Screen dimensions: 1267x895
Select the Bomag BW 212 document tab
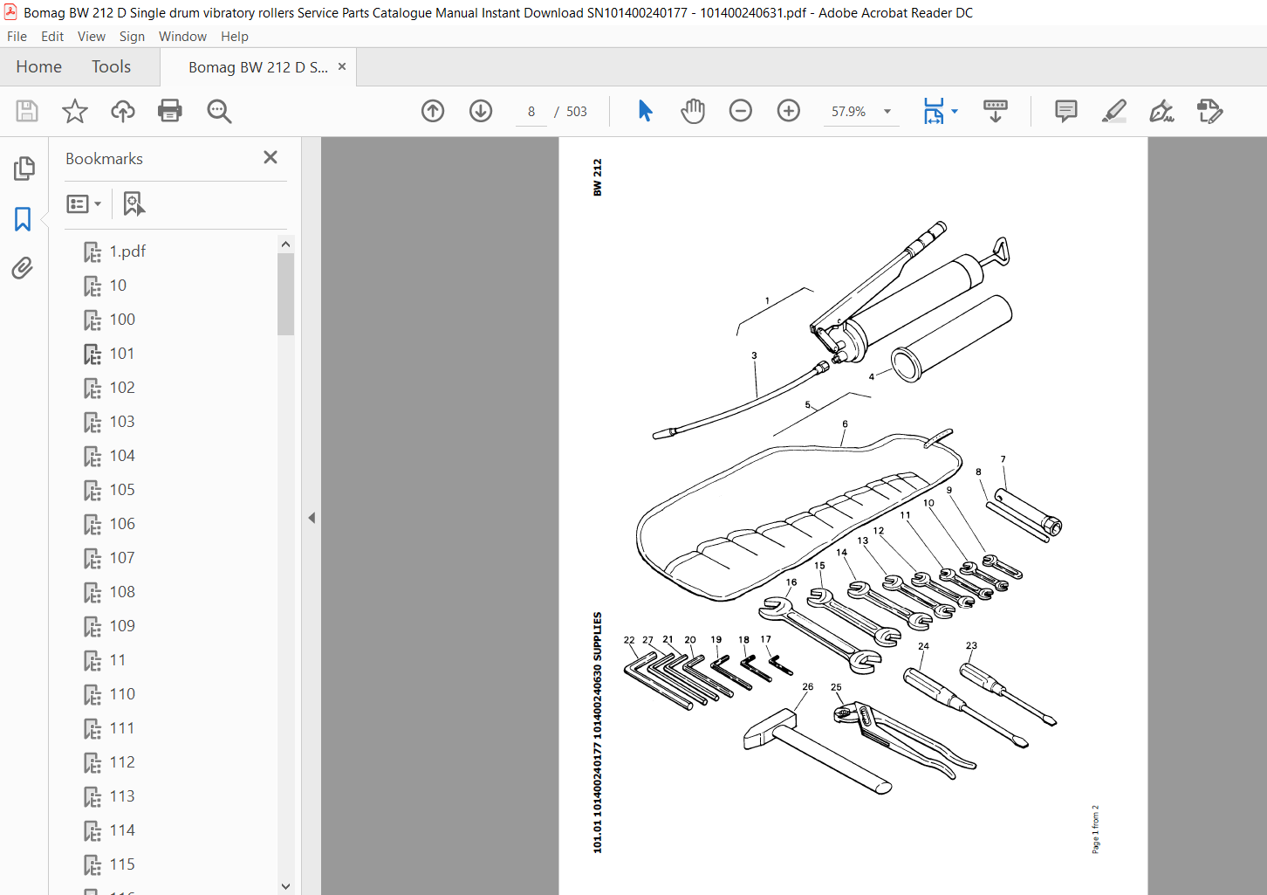[x=258, y=67]
